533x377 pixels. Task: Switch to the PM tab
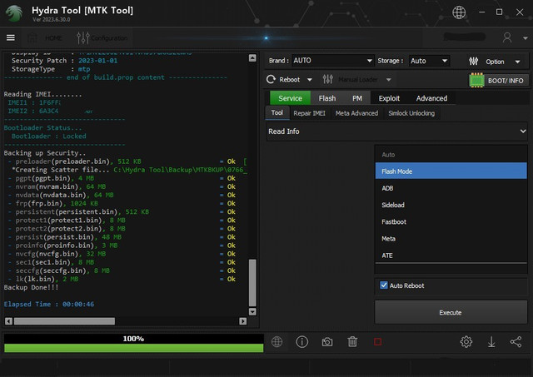pos(357,98)
